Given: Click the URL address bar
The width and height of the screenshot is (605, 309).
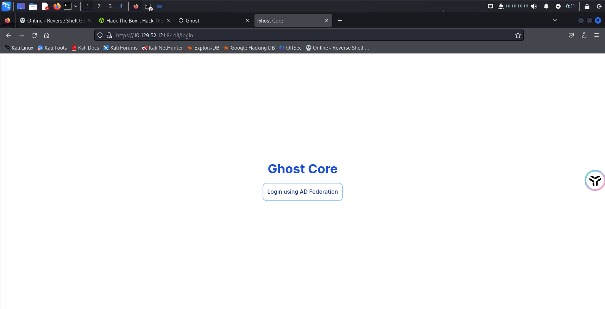Looking at the screenshot, I should (310, 36).
